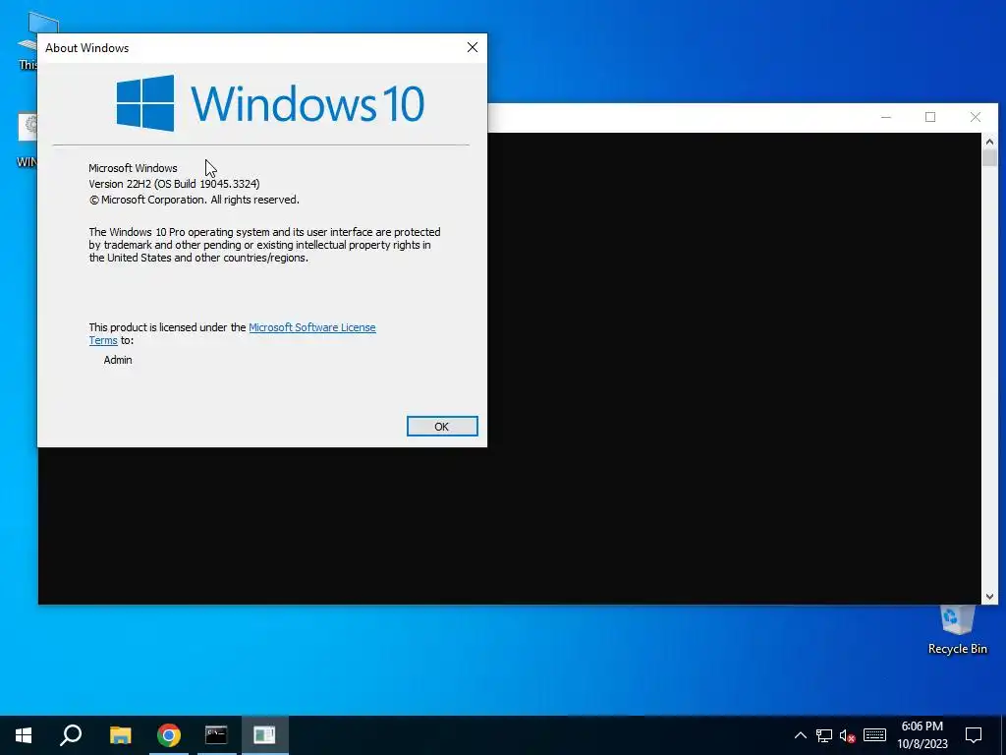Click the Windows 10 logo in the dialog
Viewport: 1006px width, 755px height.
tap(270, 103)
